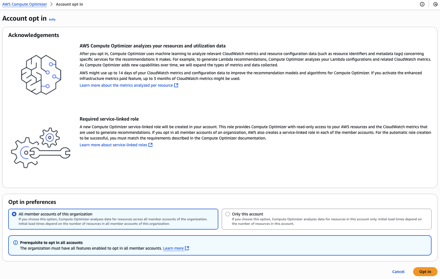Open Learn more about service-linked roles link
Viewport: 440px width, 279px height.
113,145
